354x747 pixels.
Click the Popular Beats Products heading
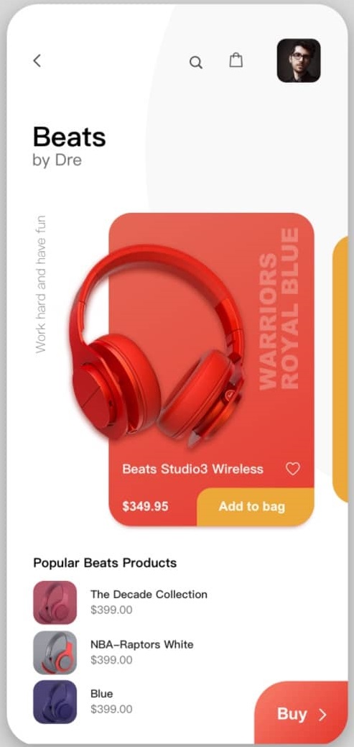[105, 563]
